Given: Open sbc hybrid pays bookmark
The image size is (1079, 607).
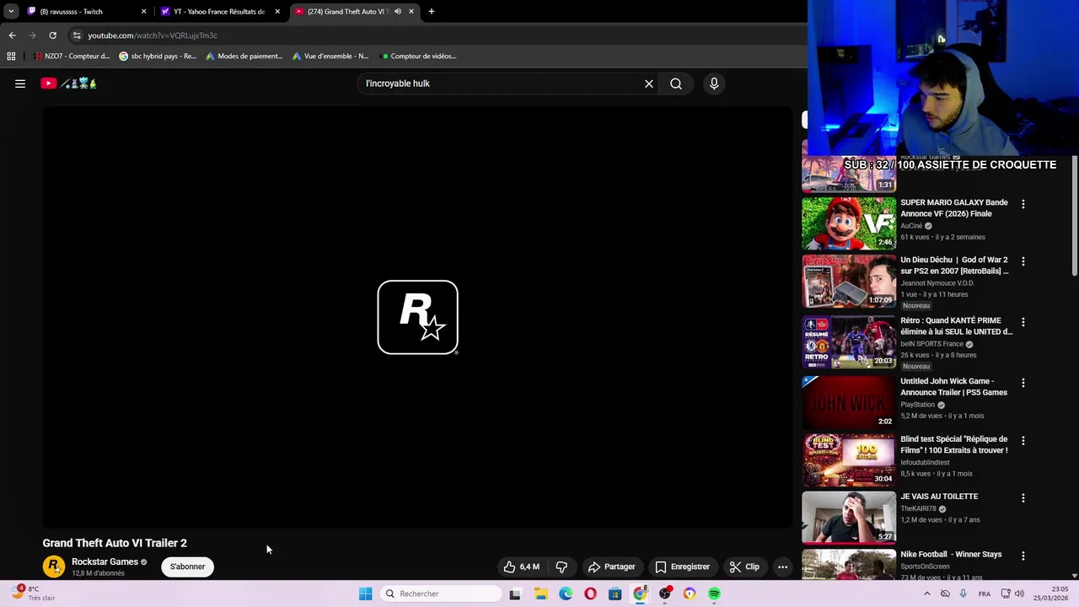Looking at the screenshot, I should 158,56.
